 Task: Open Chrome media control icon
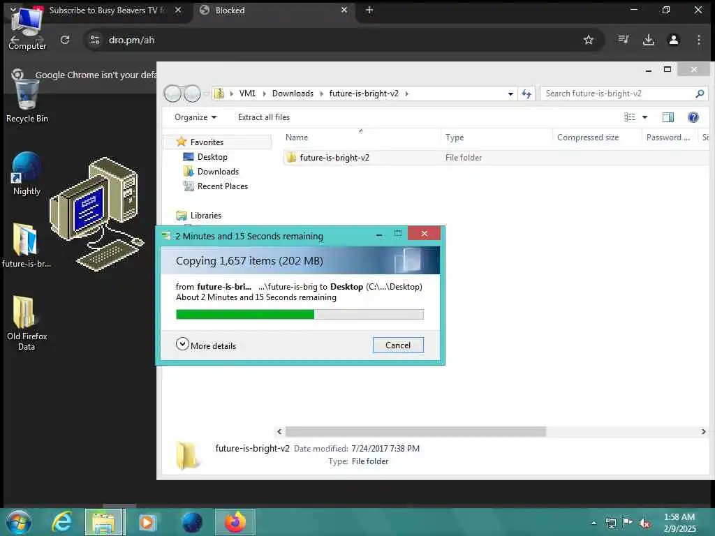pos(624,40)
